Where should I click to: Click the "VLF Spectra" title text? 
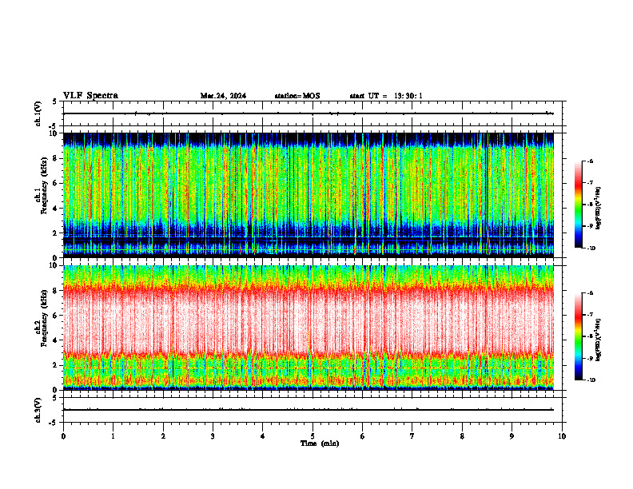tap(90, 96)
